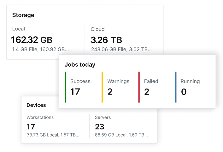Image resolution: width=223 pixels, height=152 pixels.
Task: Click the Devices card title
Action: [x=36, y=105]
